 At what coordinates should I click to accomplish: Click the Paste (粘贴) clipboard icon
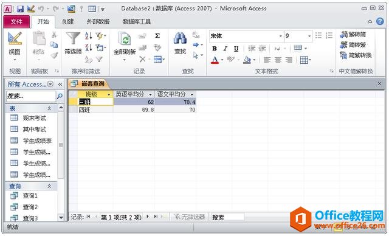click(39, 38)
